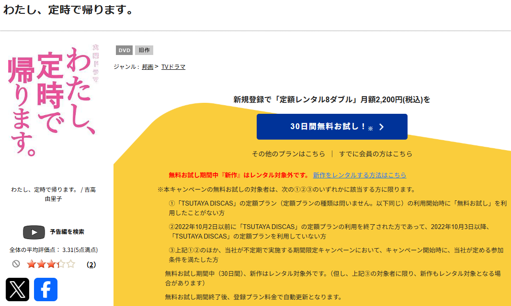This screenshot has width=511, height=306.
Task: Click the 定額レンタル8ダブル 月額2,200円 headline
Action: pyautogui.click(x=332, y=99)
